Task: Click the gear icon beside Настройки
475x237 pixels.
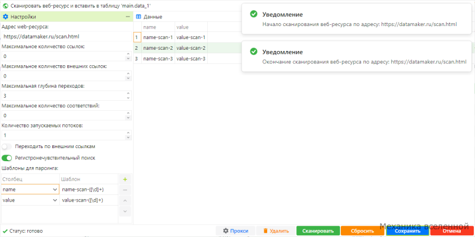Action: click(5, 17)
